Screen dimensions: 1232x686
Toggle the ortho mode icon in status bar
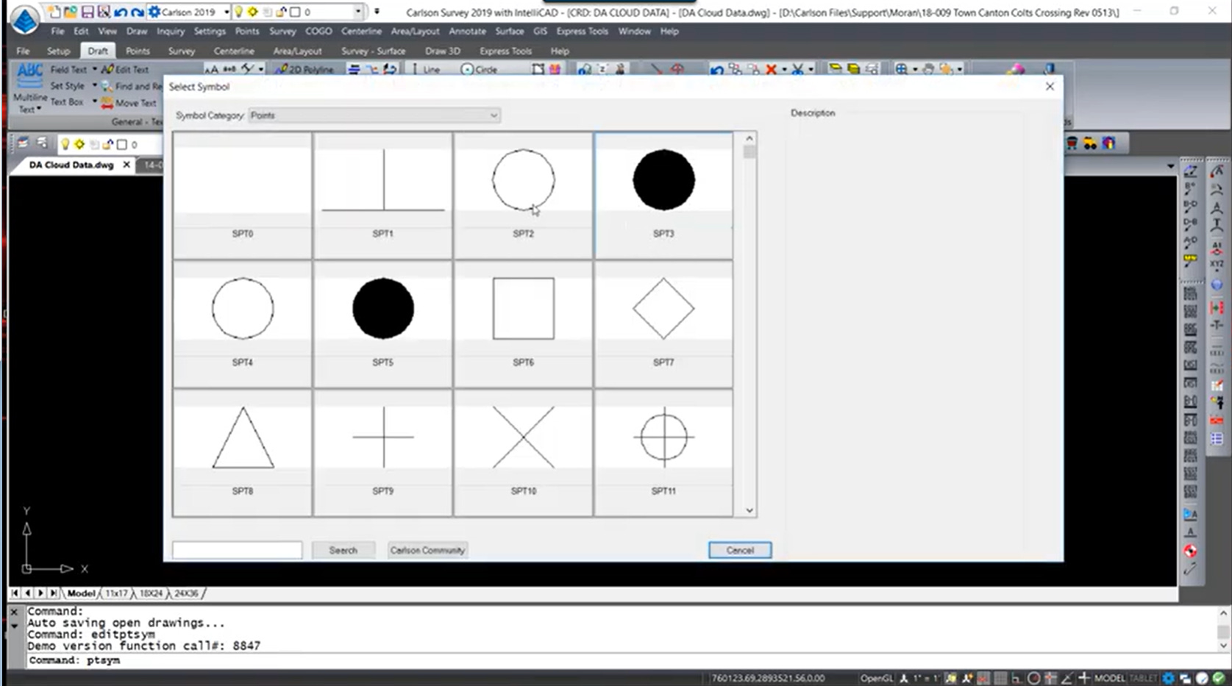1016,678
